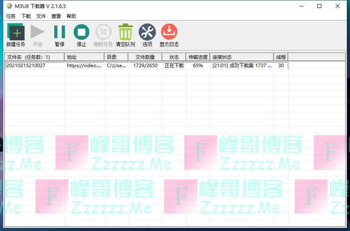Open the 查看 (View) menu
Viewport: 350px width, 231px height.
pyautogui.click(x=56, y=16)
